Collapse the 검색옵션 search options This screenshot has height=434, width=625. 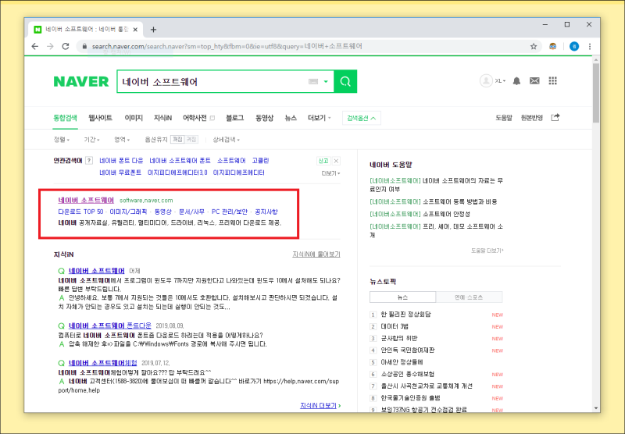pos(362,118)
